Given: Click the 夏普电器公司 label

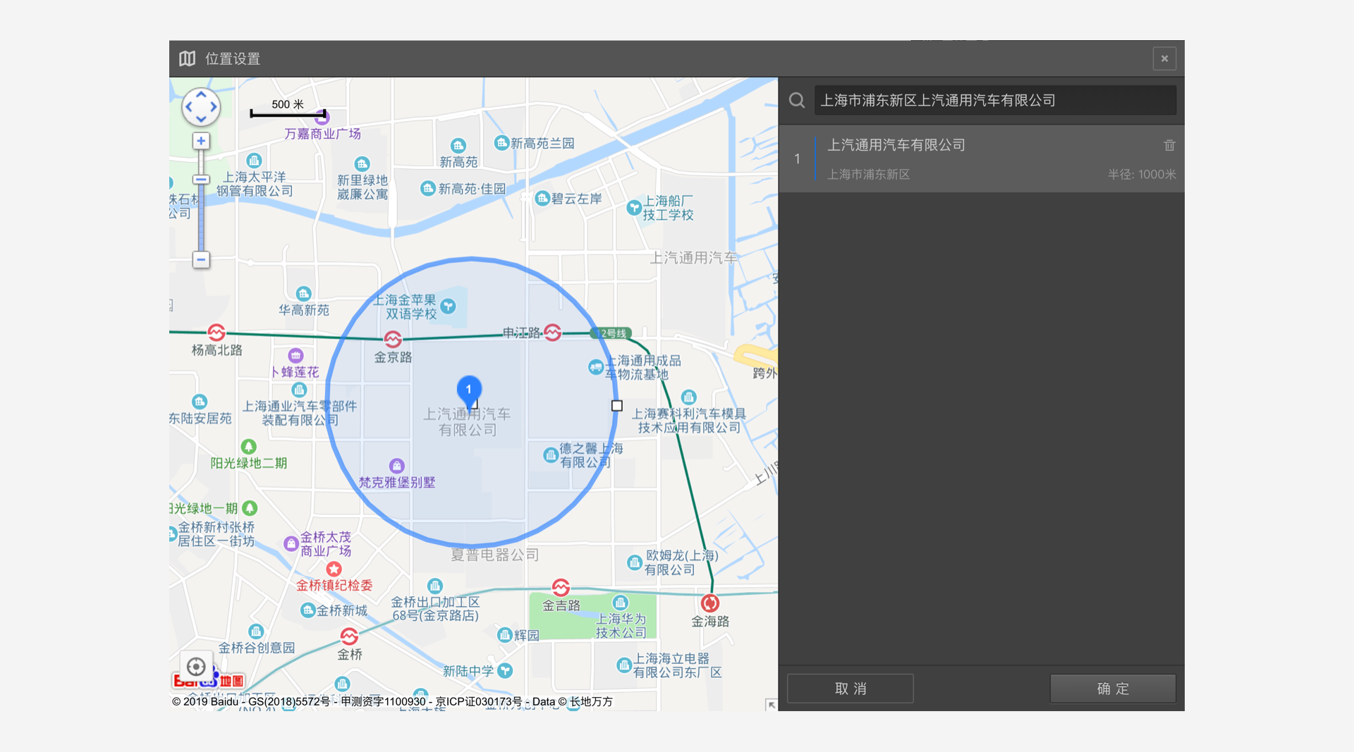Looking at the screenshot, I should [x=495, y=555].
